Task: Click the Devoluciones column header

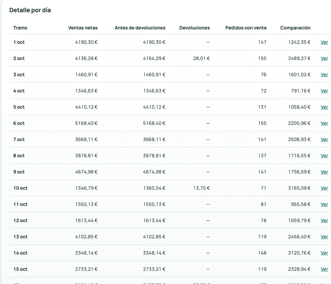Action: pos(194,28)
